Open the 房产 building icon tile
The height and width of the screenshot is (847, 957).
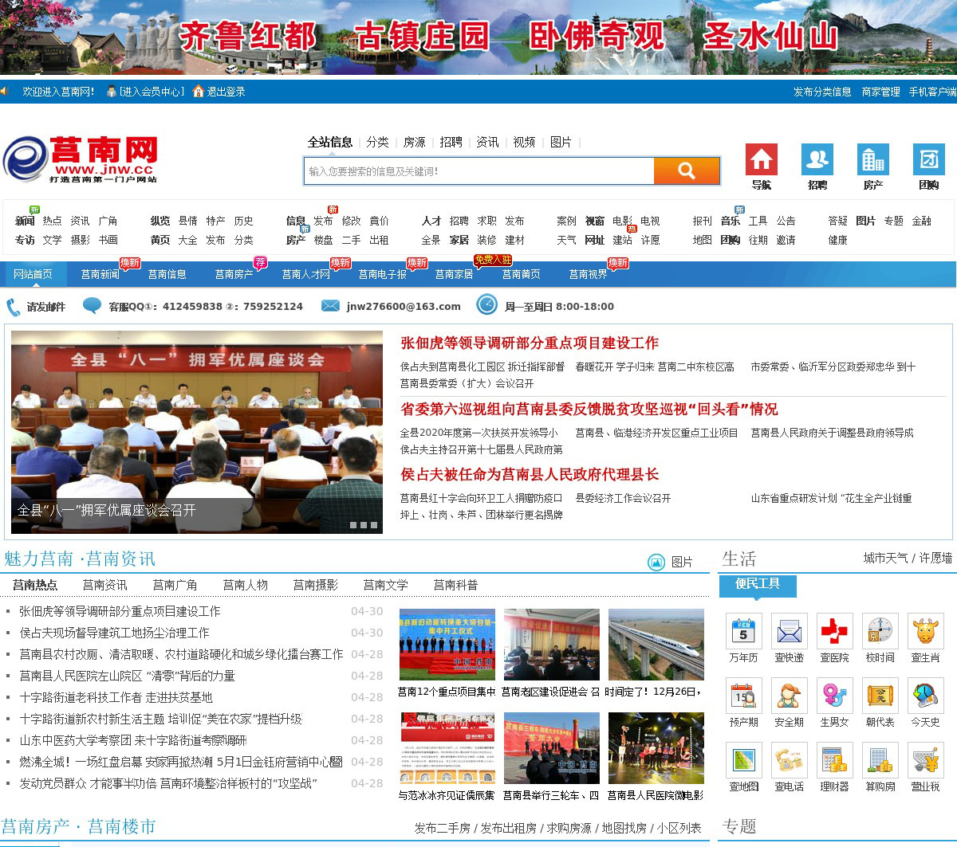[873, 159]
